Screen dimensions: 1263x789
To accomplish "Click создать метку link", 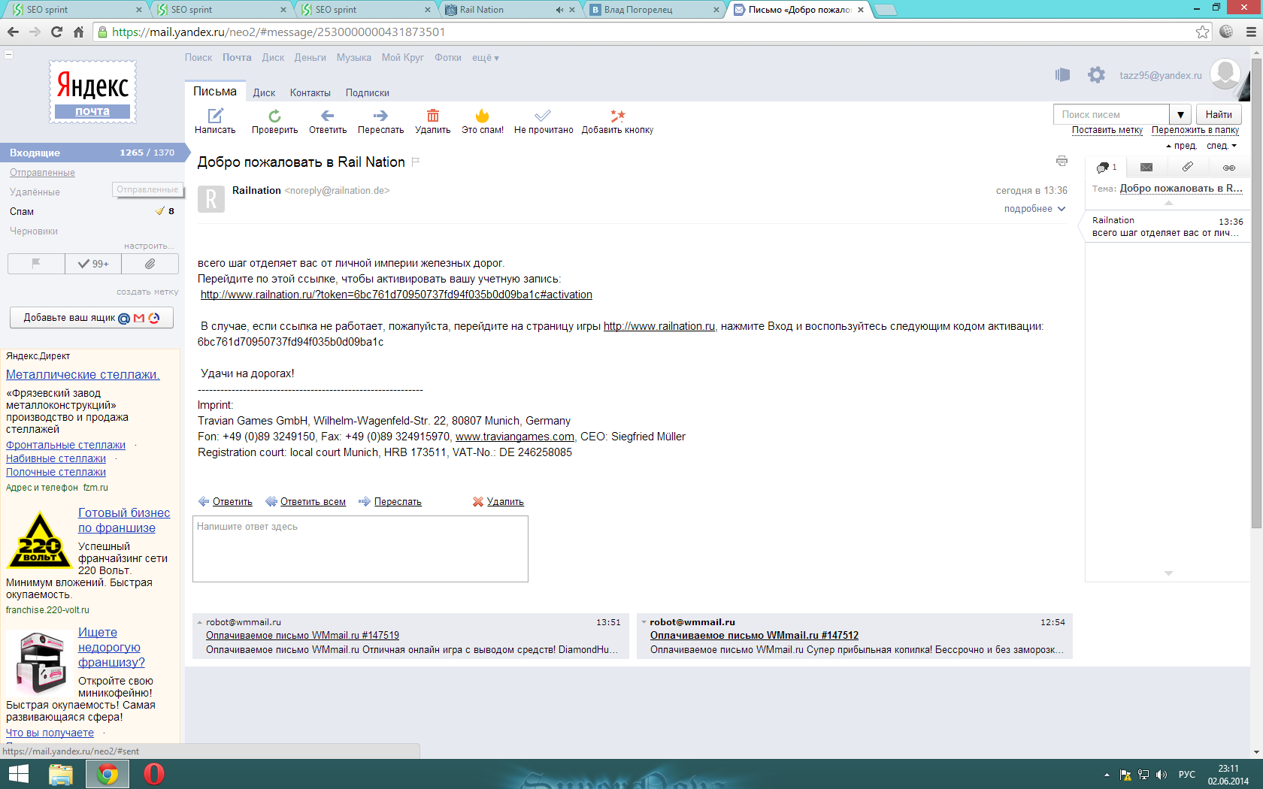I will click(x=147, y=292).
